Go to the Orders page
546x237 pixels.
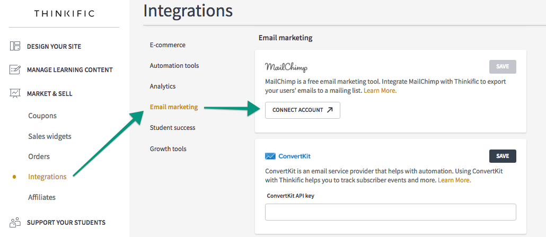pyautogui.click(x=39, y=156)
